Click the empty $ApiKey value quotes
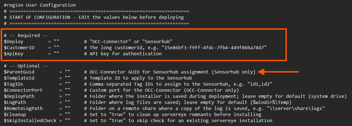The image size is (352, 126). pyautogui.click(x=56, y=54)
